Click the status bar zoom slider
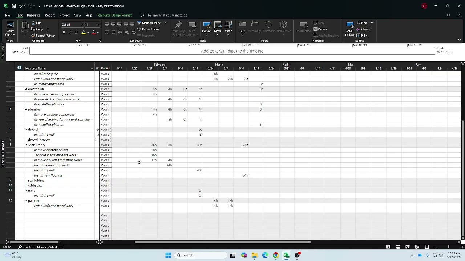The width and height of the screenshot is (465, 261). (x=448, y=247)
